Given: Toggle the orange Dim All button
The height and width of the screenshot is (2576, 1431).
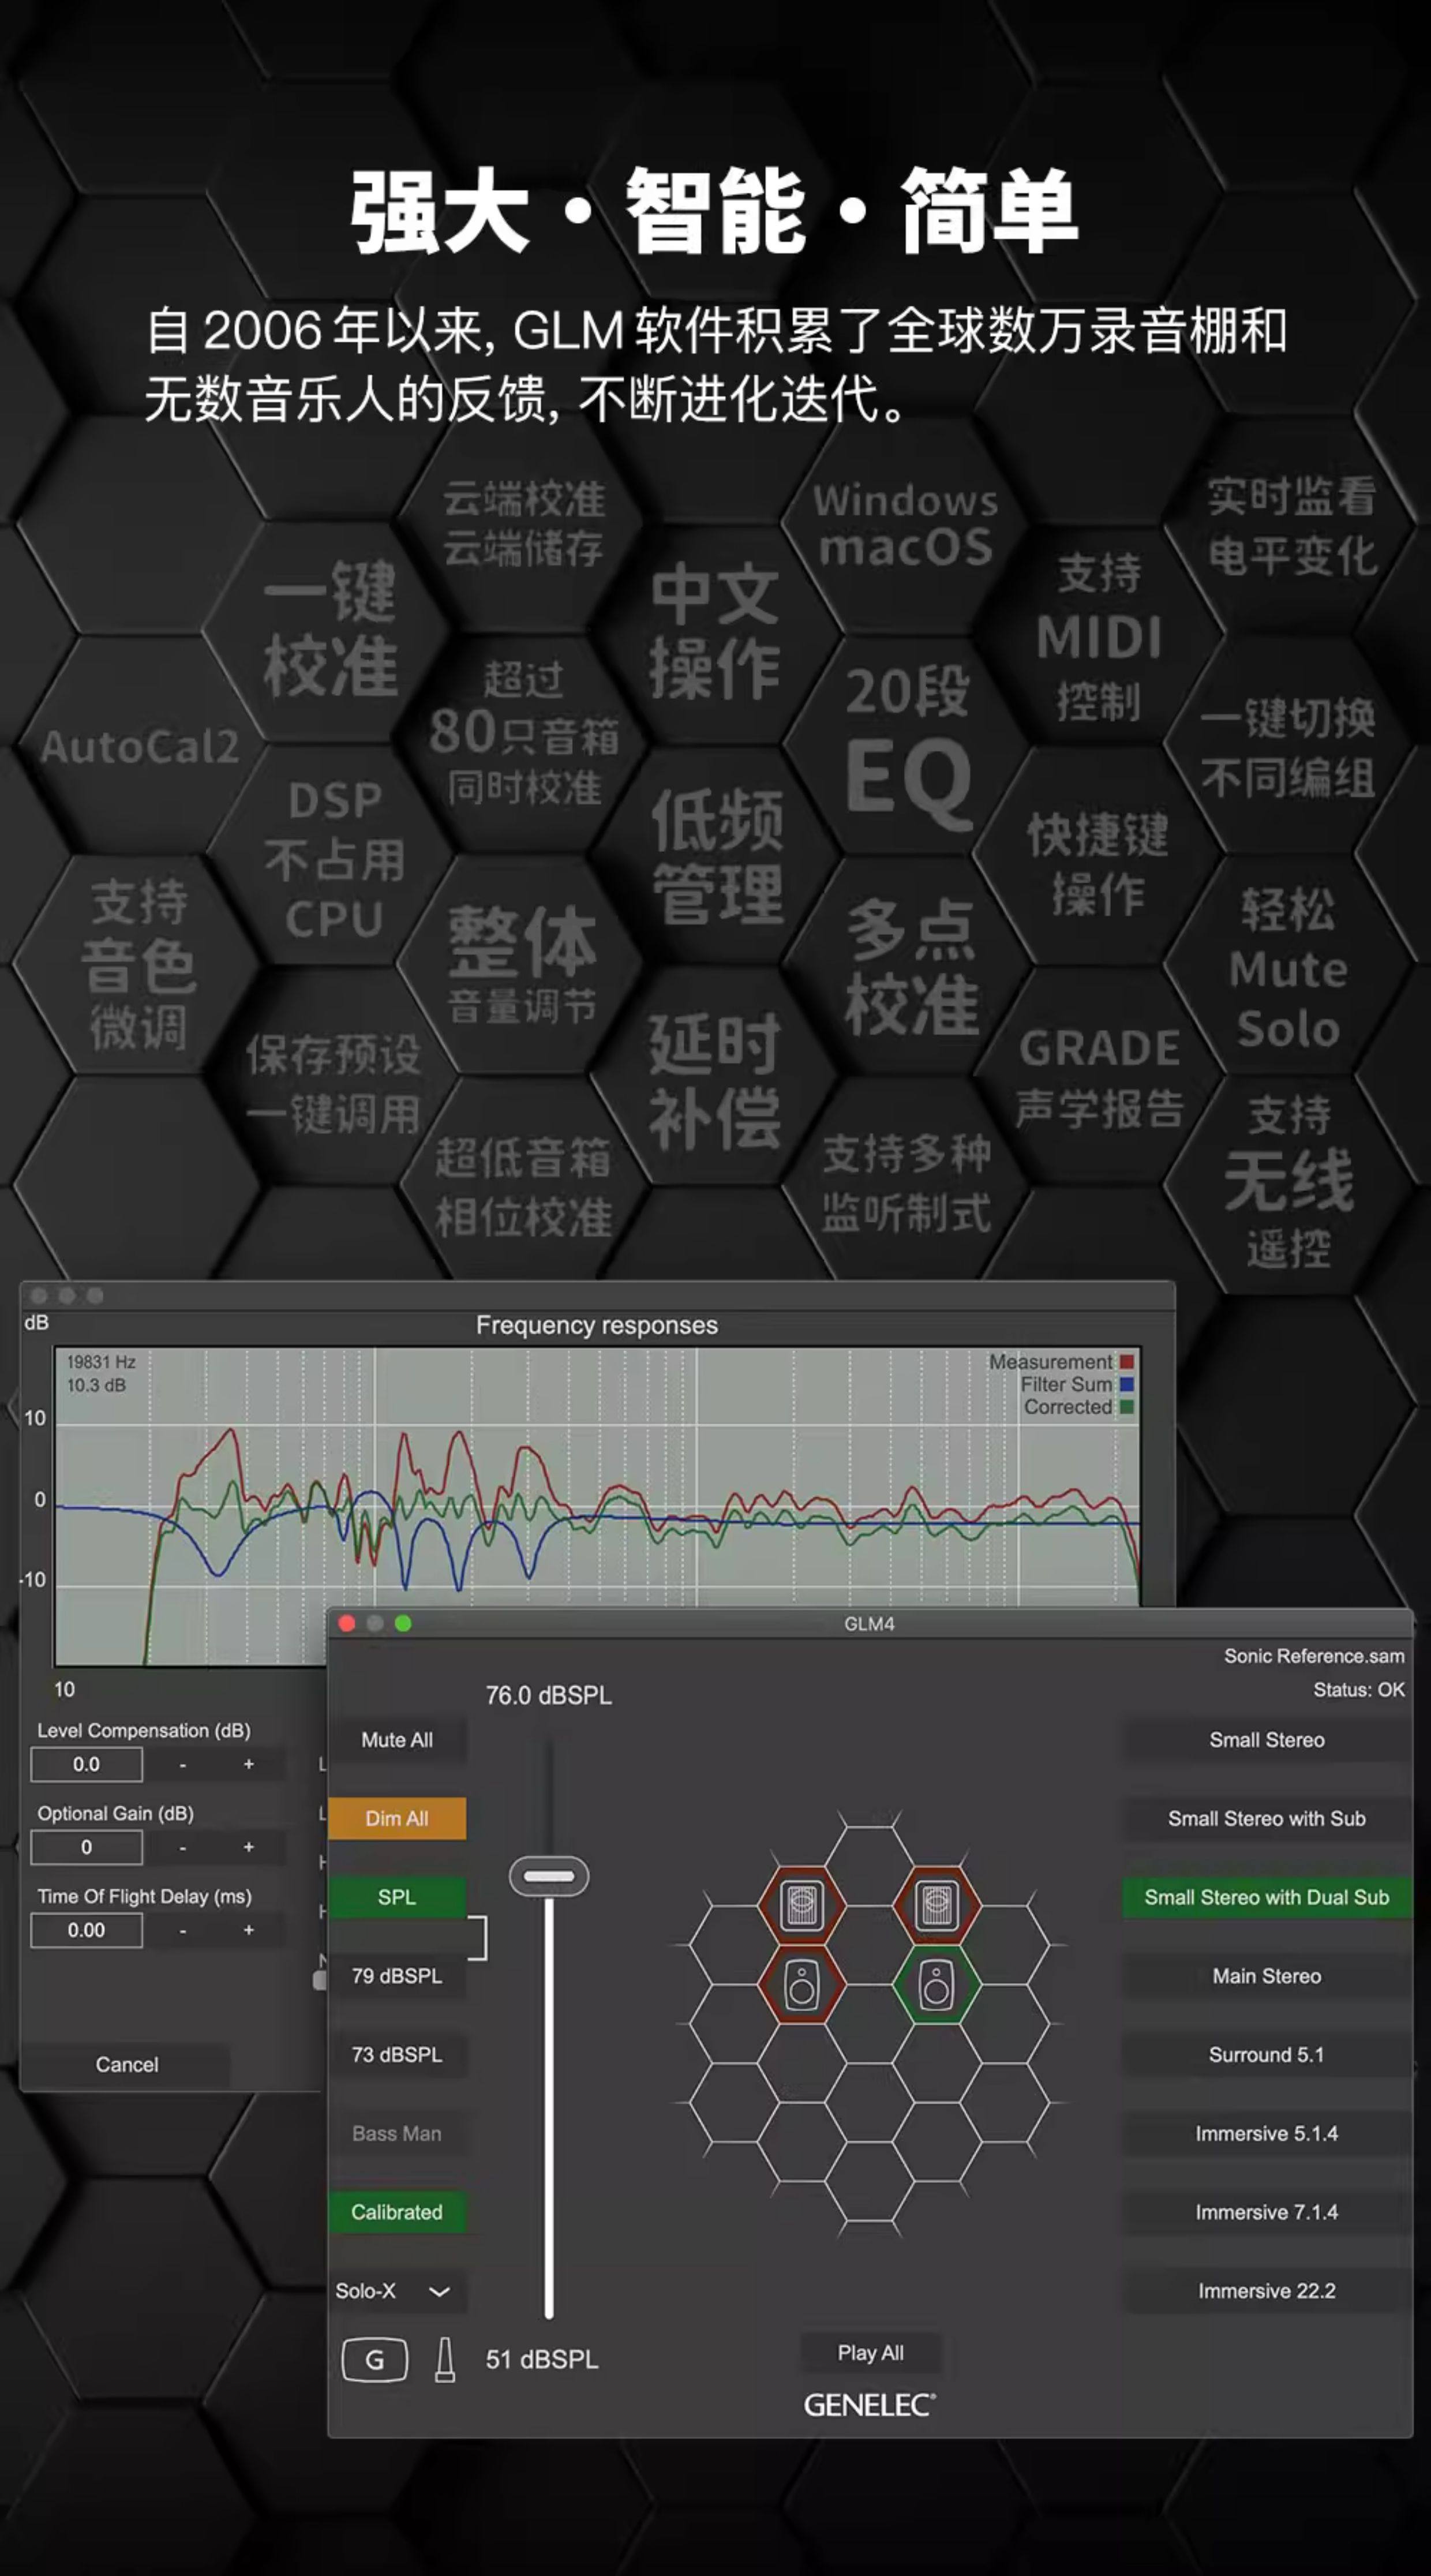Looking at the screenshot, I should [397, 1818].
